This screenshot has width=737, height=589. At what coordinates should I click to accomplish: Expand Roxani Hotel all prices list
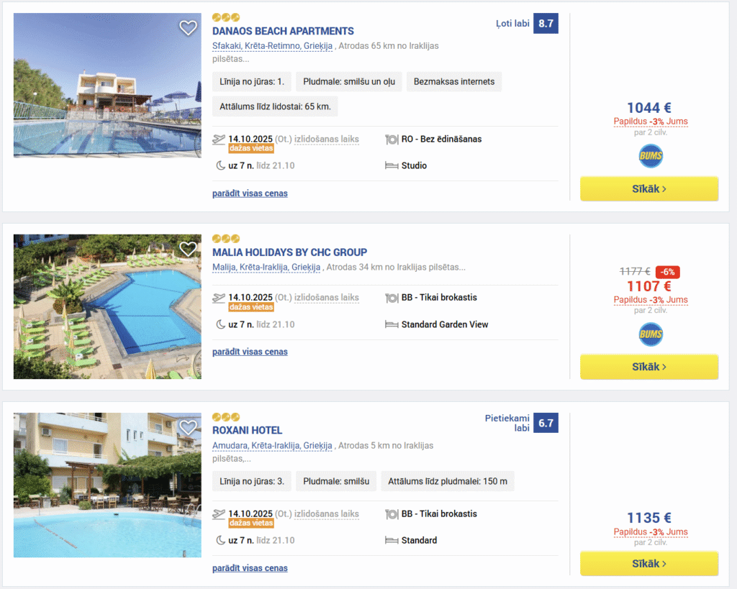[x=250, y=568]
